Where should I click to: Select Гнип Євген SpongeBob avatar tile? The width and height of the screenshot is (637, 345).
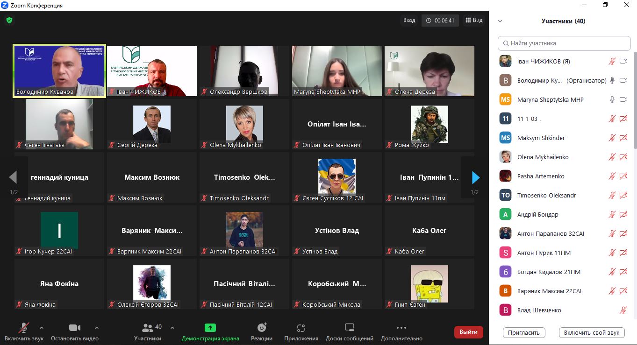(x=429, y=284)
